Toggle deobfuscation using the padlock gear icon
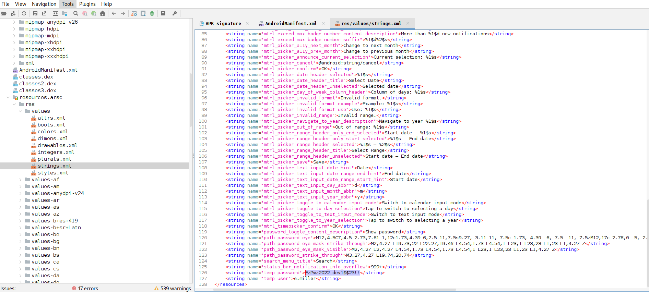This screenshot has width=649, height=292. click(x=134, y=13)
